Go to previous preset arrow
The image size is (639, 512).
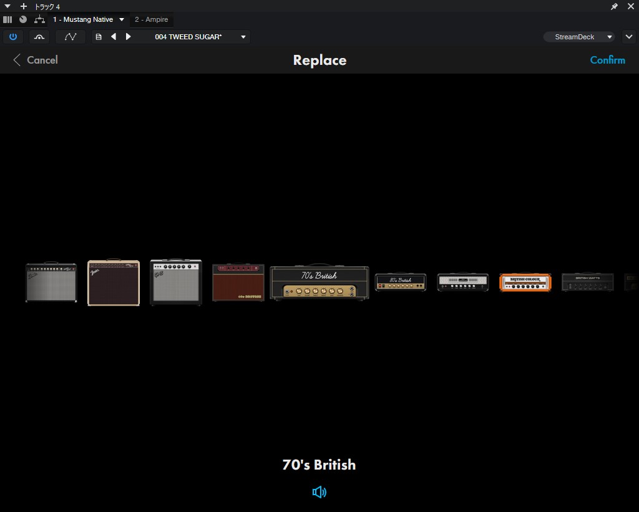click(114, 37)
